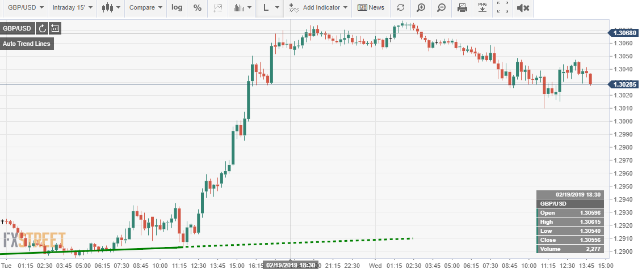Click the fullscreen expand icon
Viewport: 642px width, 273px height.
pos(503,8)
